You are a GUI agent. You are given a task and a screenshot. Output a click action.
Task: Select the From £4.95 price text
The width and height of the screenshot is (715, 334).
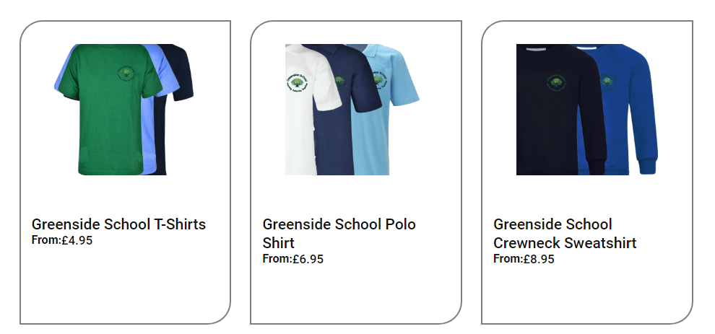[62, 240]
